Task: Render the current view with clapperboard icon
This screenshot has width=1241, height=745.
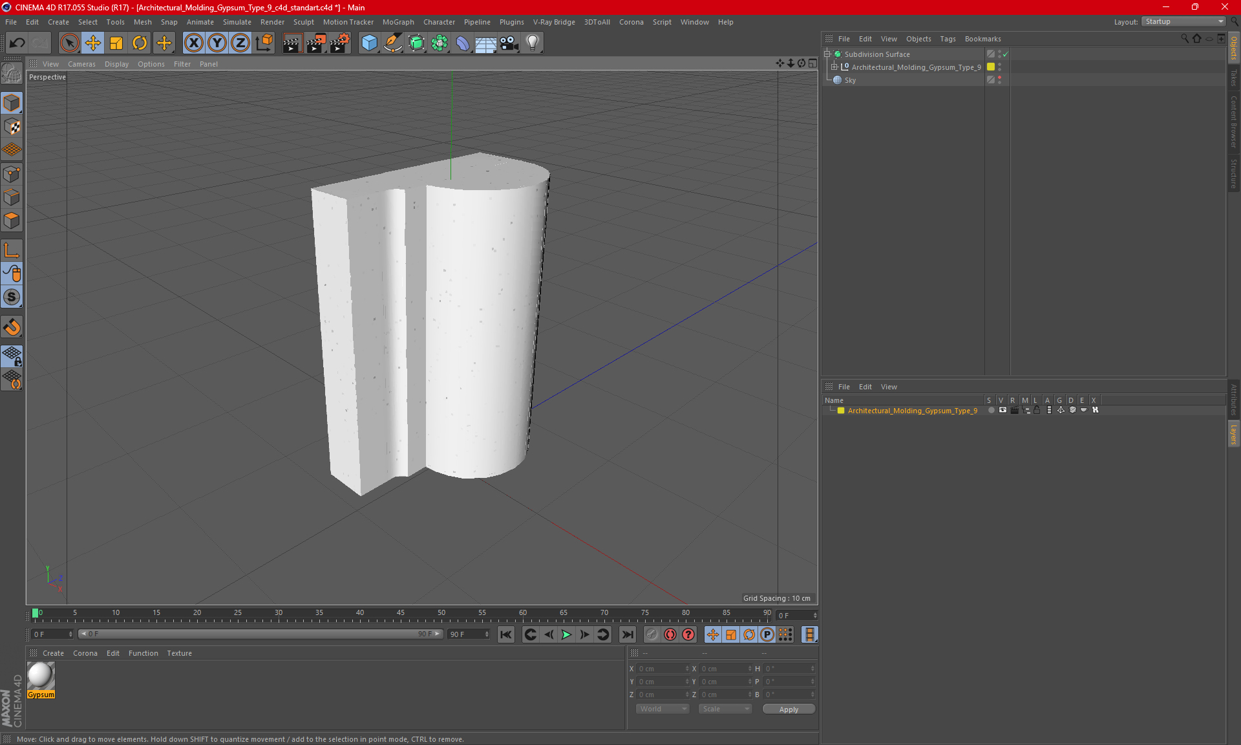Action: (292, 43)
